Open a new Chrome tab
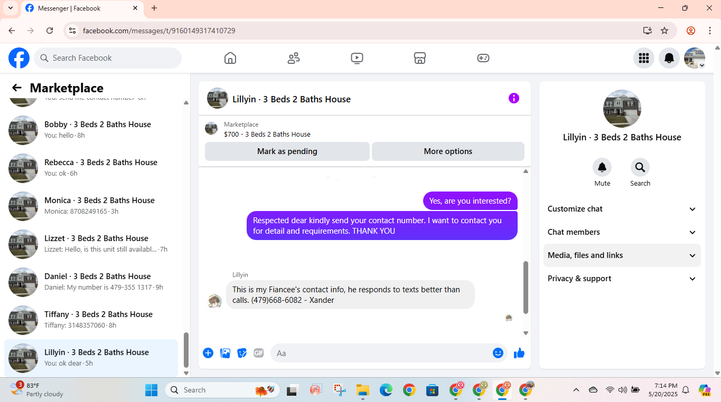Screen dimensions: 721x402 point(154,8)
